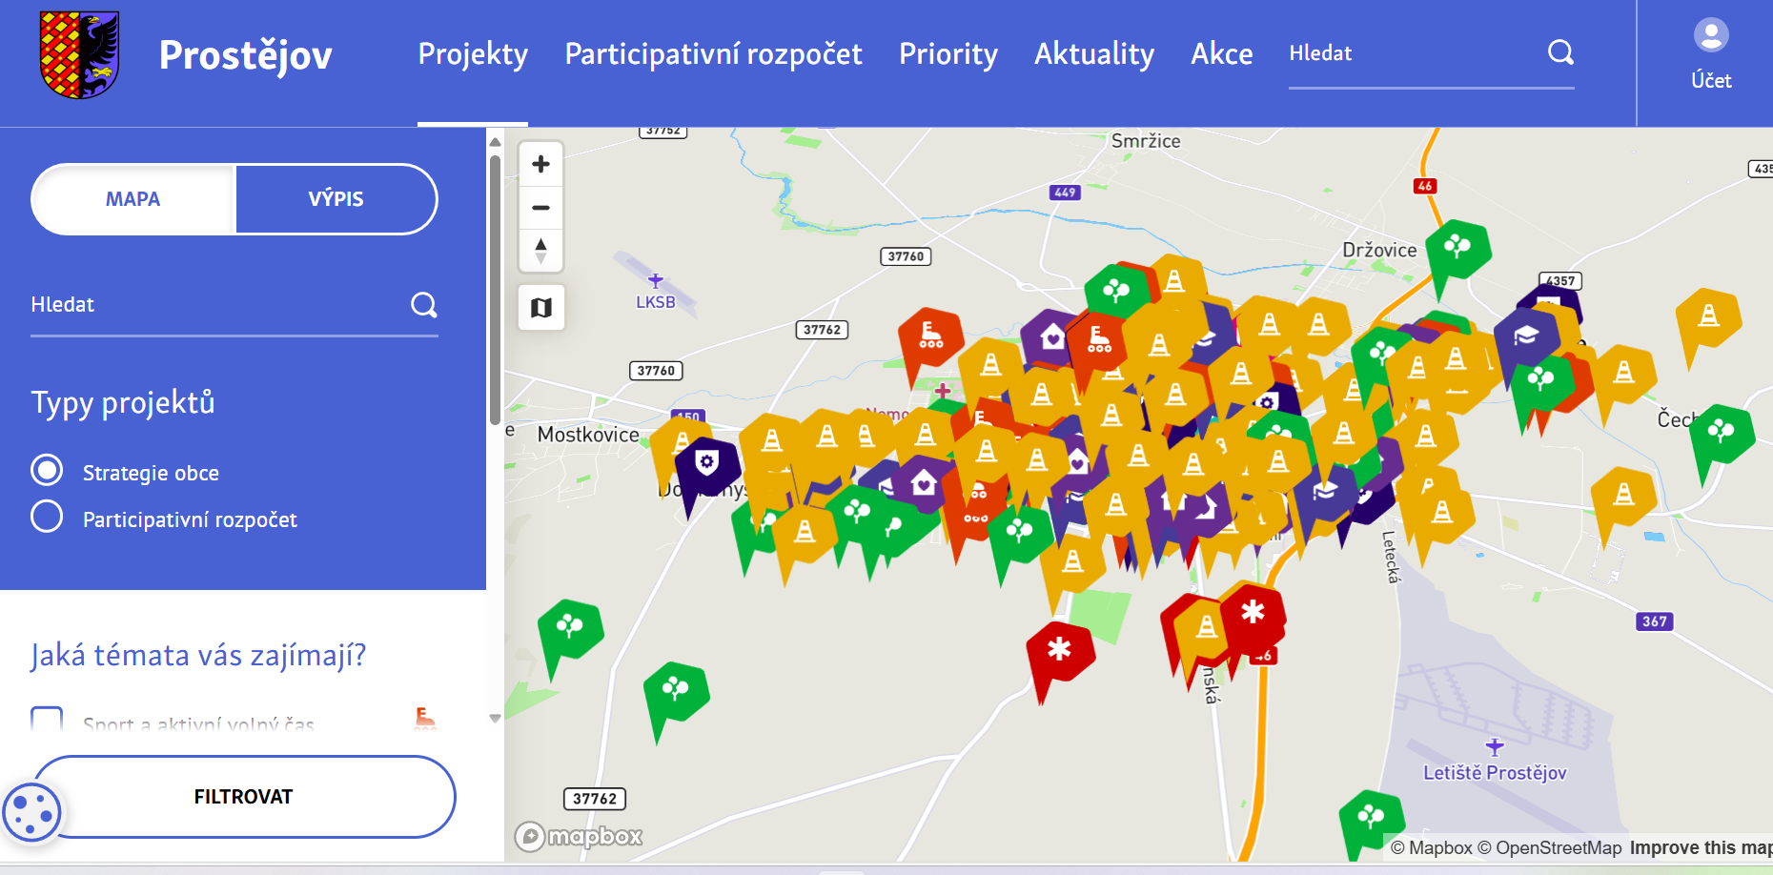Open Akce menu item

(1222, 53)
